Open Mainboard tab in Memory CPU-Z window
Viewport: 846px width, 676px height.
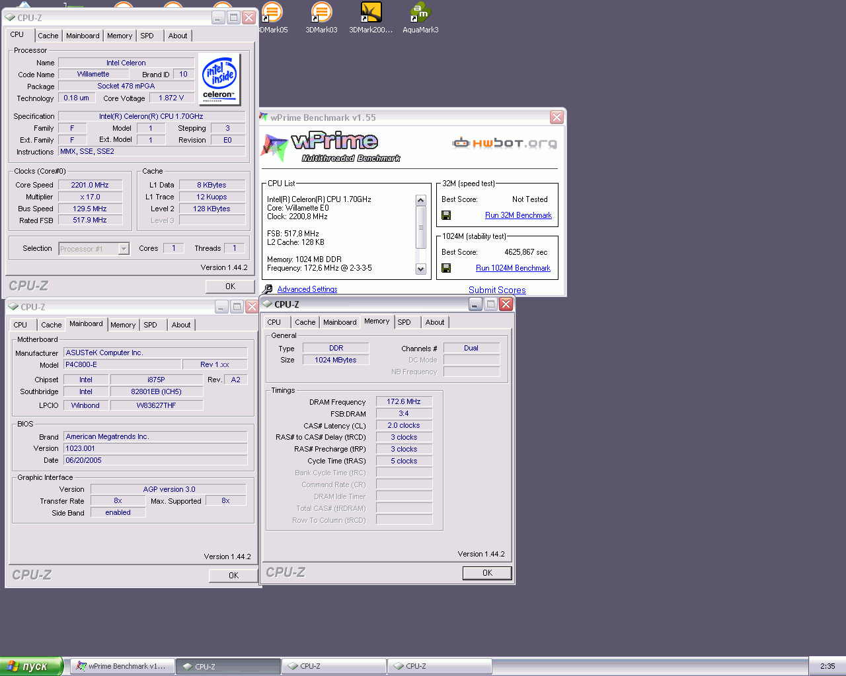point(340,322)
